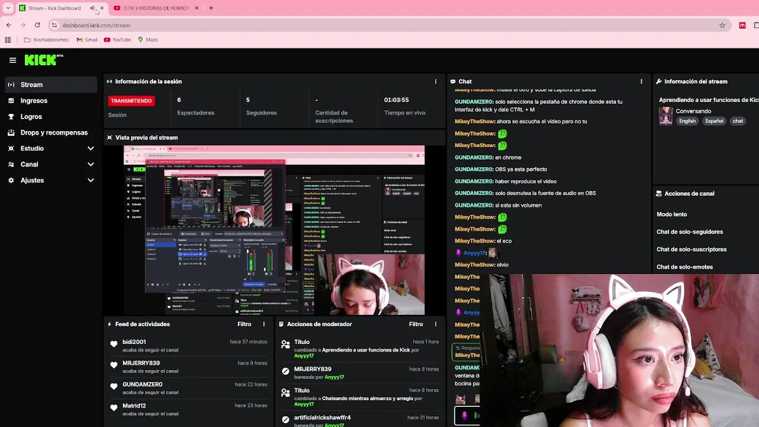Screen dimensions: 759x427
Task: Click the Información del stream wrench icon
Action: (x=659, y=81)
